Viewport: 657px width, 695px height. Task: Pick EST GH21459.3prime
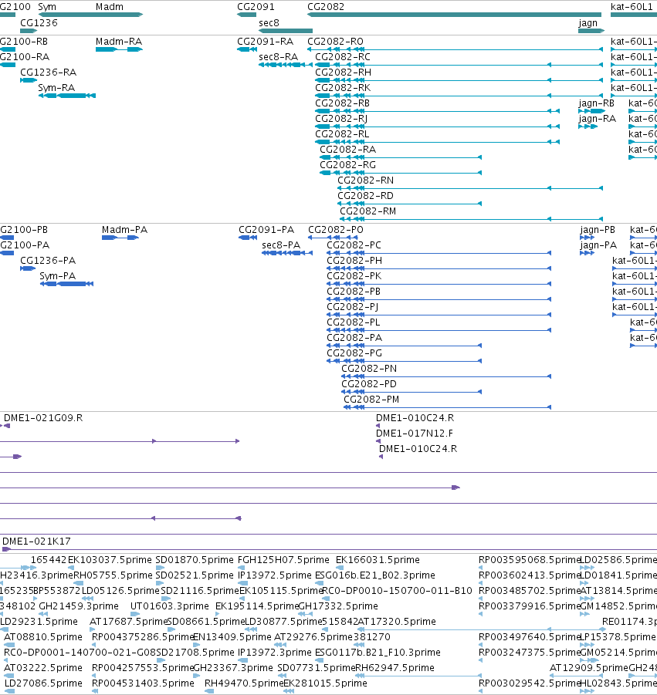[79, 606]
